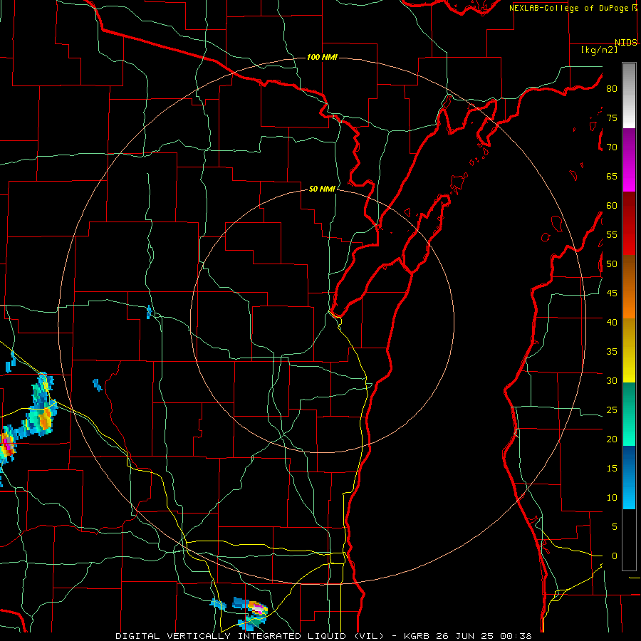The width and height of the screenshot is (641, 641).
Task: Click the scale value 5
Action: coord(615,527)
